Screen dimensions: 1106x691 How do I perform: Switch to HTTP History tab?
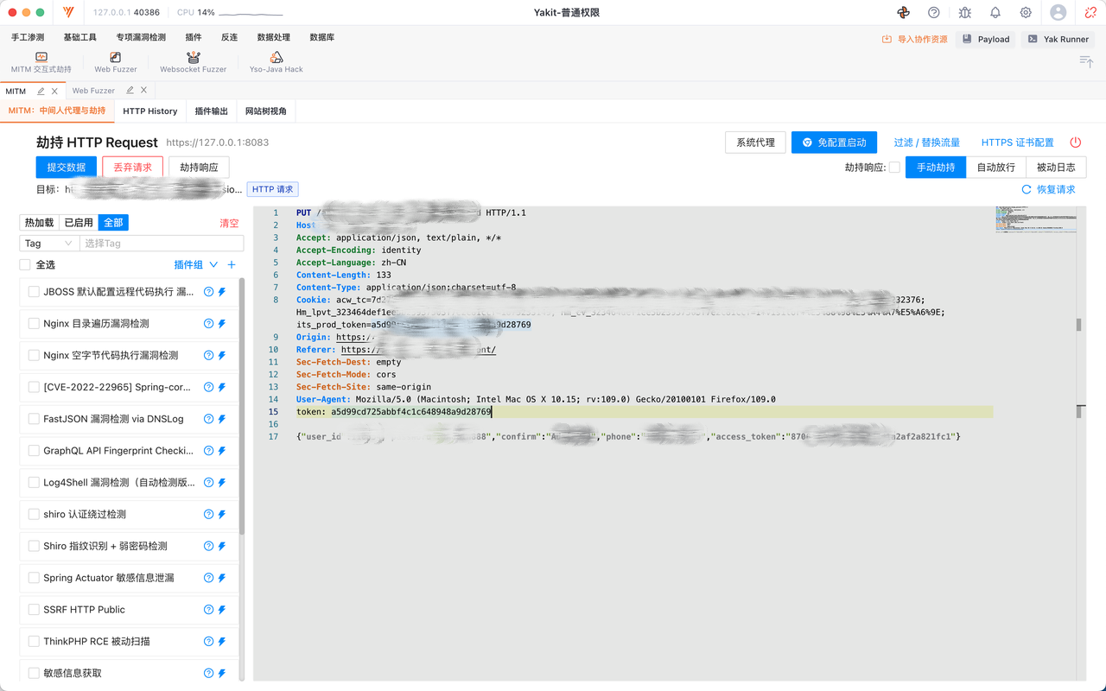(x=150, y=111)
